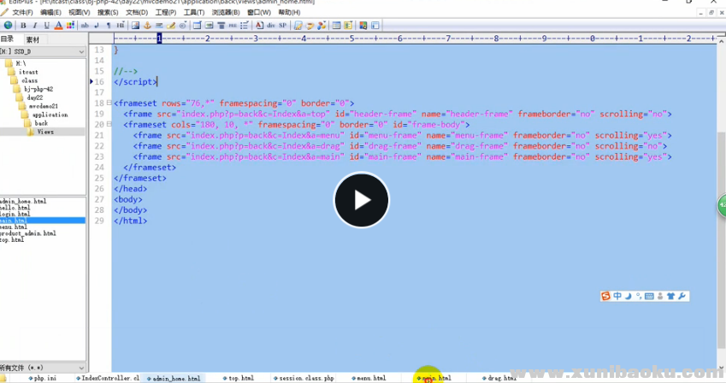Switch to the top.html document tab
Image resolution: width=726 pixels, height=383 pixels.
pyautogui.click(x=240, y=377)
